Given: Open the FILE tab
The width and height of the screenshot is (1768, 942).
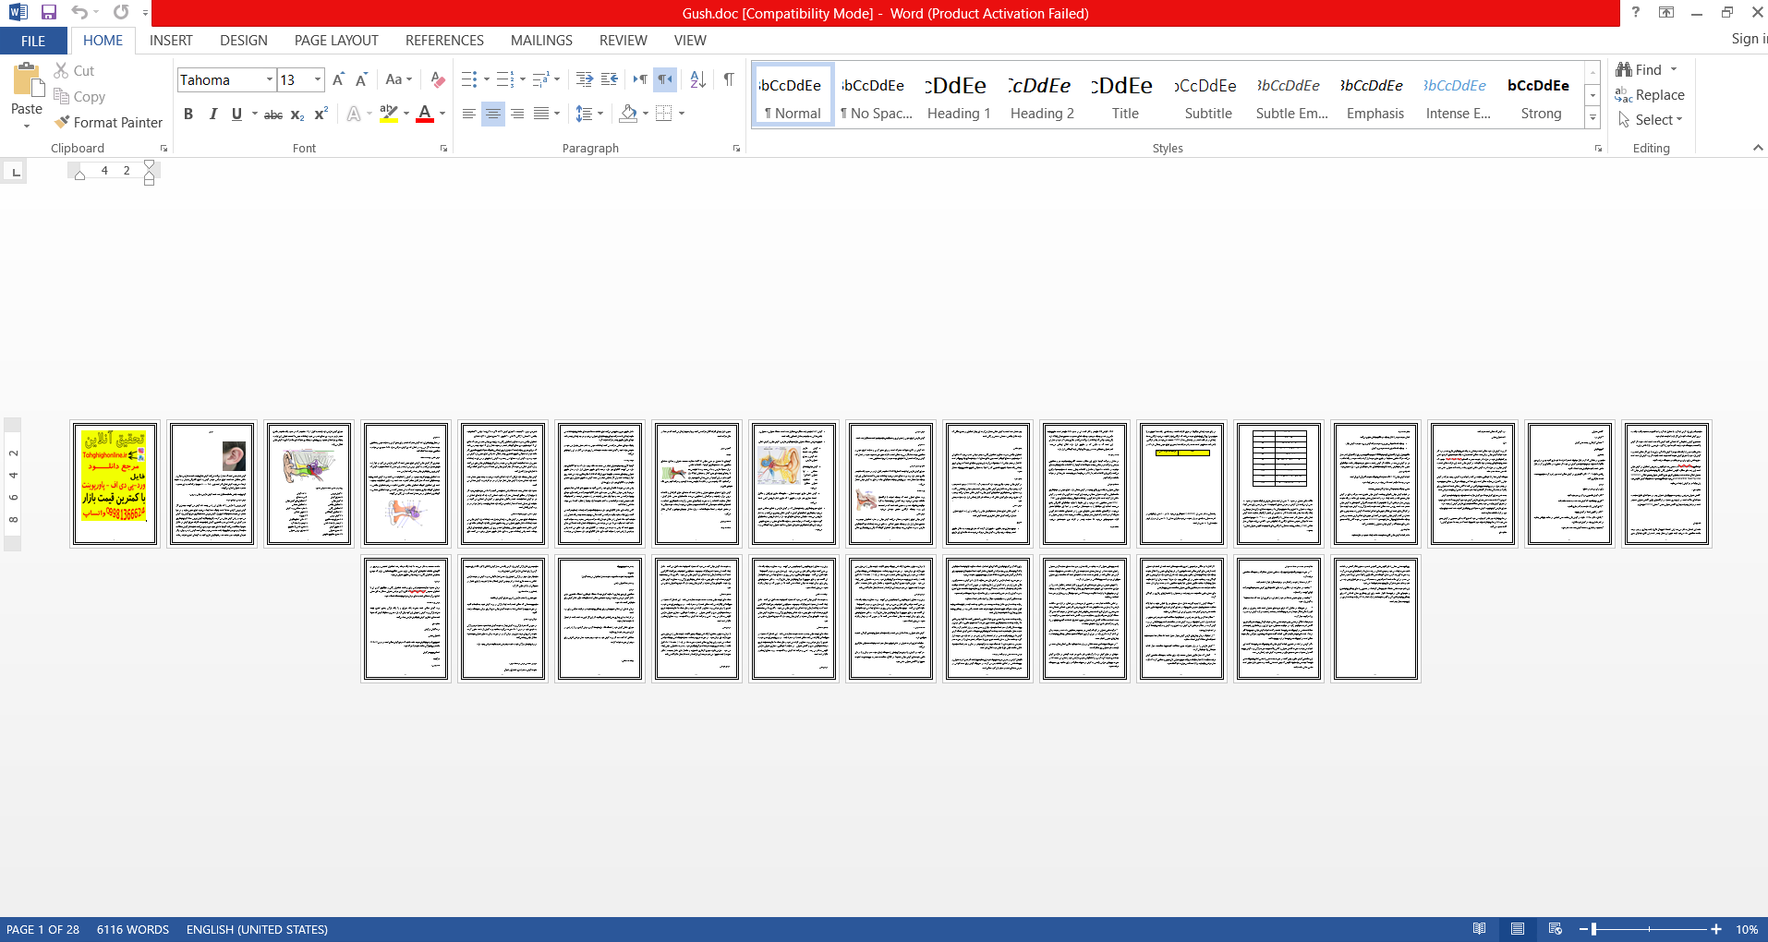Looking at the screenshot, I should tap(33, 41).
